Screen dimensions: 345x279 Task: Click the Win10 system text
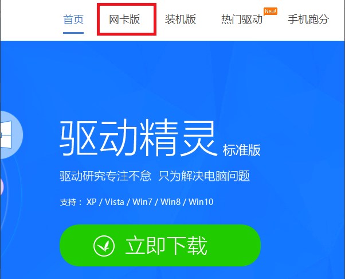pyautogui.click(x=201, y=202)
